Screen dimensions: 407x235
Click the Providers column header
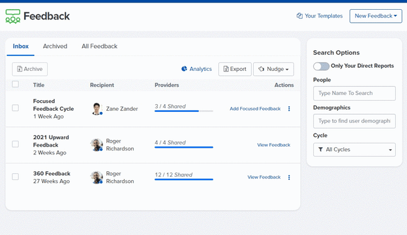(166, 85)
